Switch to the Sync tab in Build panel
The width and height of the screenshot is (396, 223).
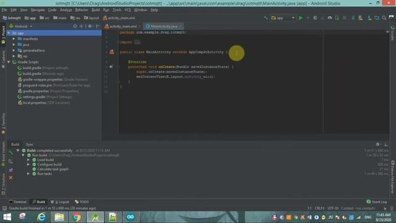click(x=30, y=144)
